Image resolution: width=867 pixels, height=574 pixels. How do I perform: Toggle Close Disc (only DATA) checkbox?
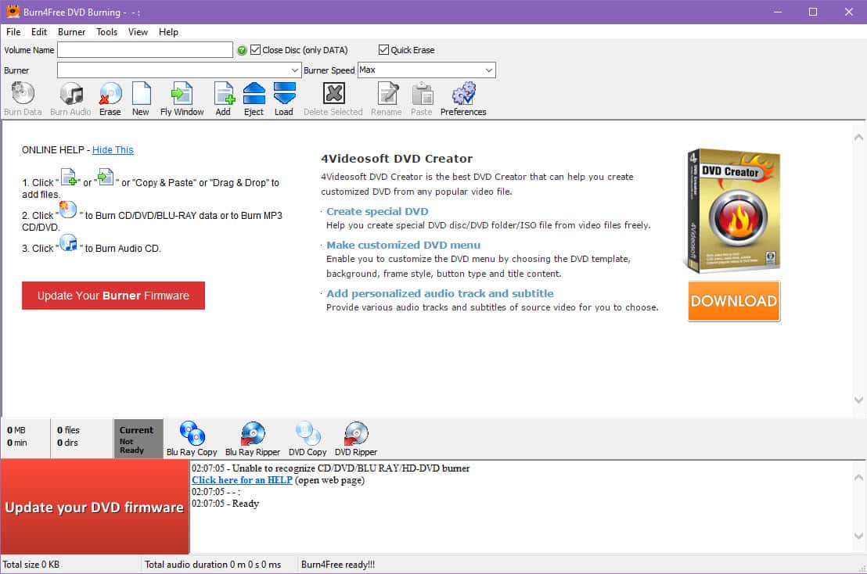click(x=255, y=50)
